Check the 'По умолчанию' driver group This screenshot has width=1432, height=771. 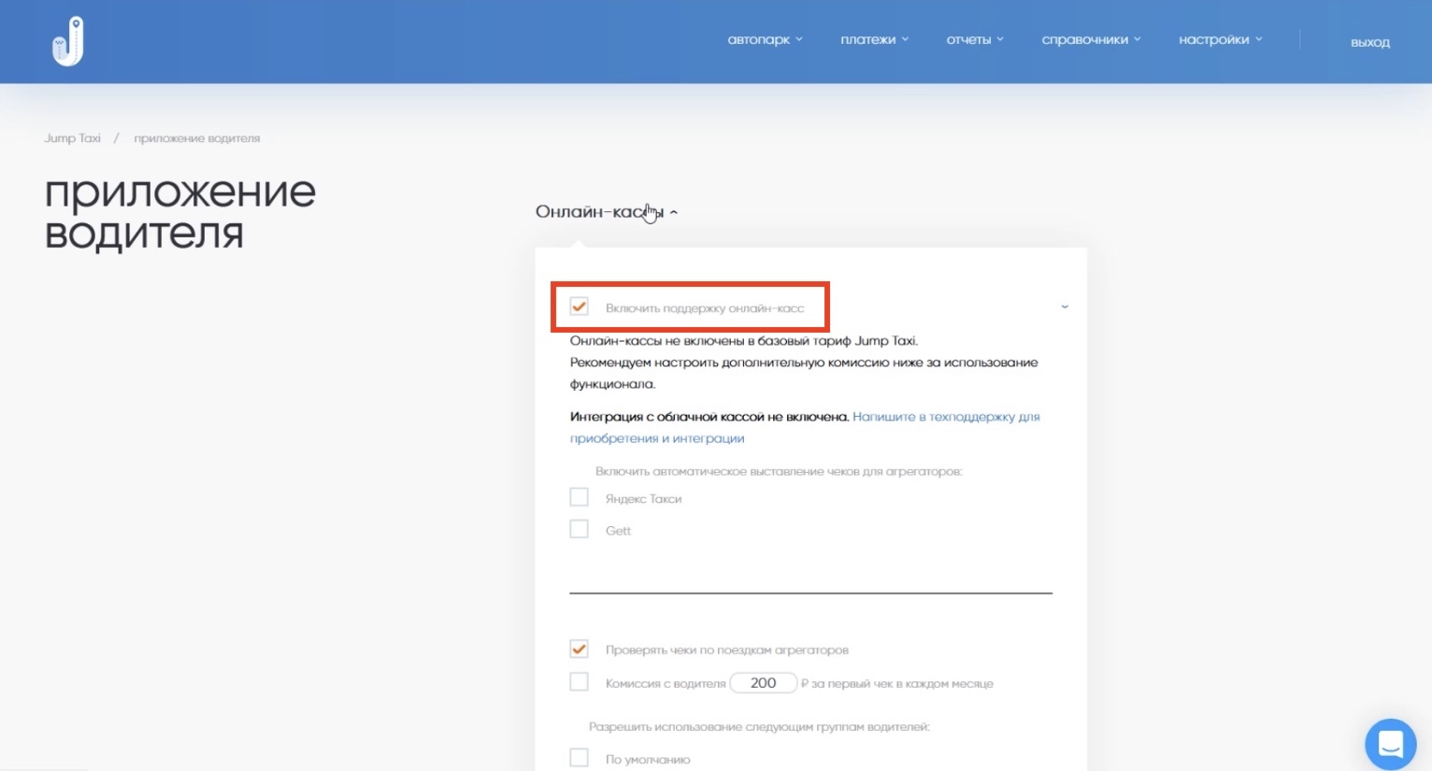tap(580, 758)
